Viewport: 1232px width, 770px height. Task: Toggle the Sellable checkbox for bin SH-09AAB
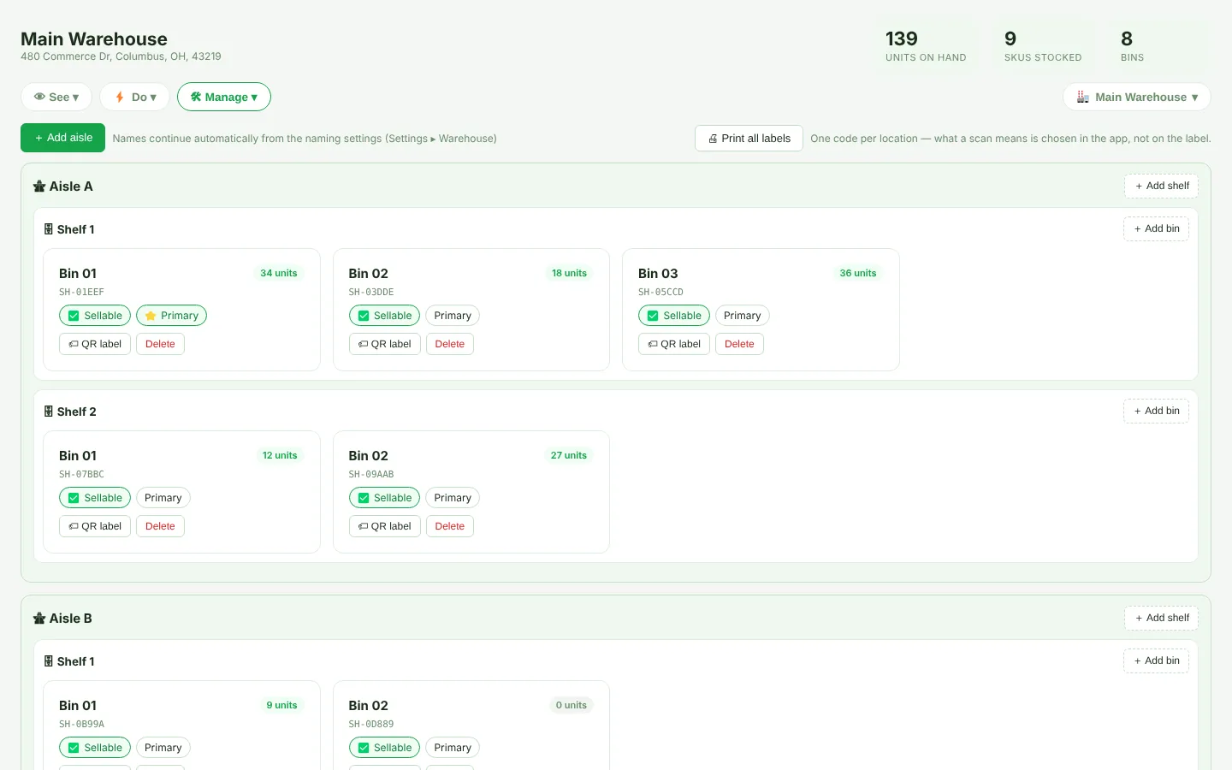coord(364,498)
